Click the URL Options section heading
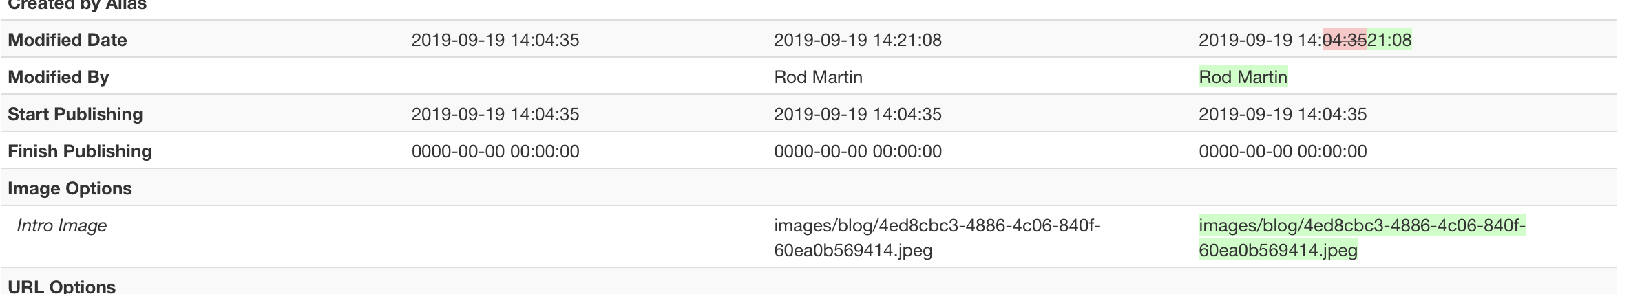Viewport: 1631px width, 294px height. tap(62, 286)
